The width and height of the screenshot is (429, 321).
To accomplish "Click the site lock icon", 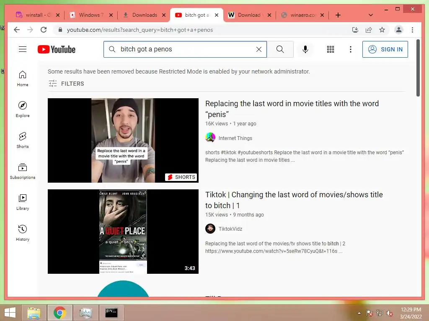I will coord(60,30).
